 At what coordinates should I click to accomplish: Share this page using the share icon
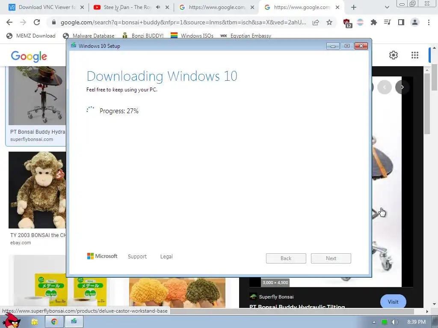316,22
